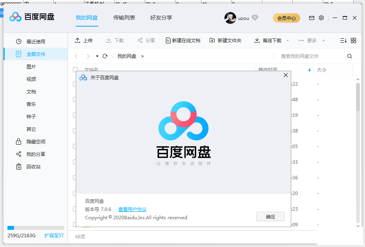
Task: Open 查看用户协议 link
Action: 132,209
